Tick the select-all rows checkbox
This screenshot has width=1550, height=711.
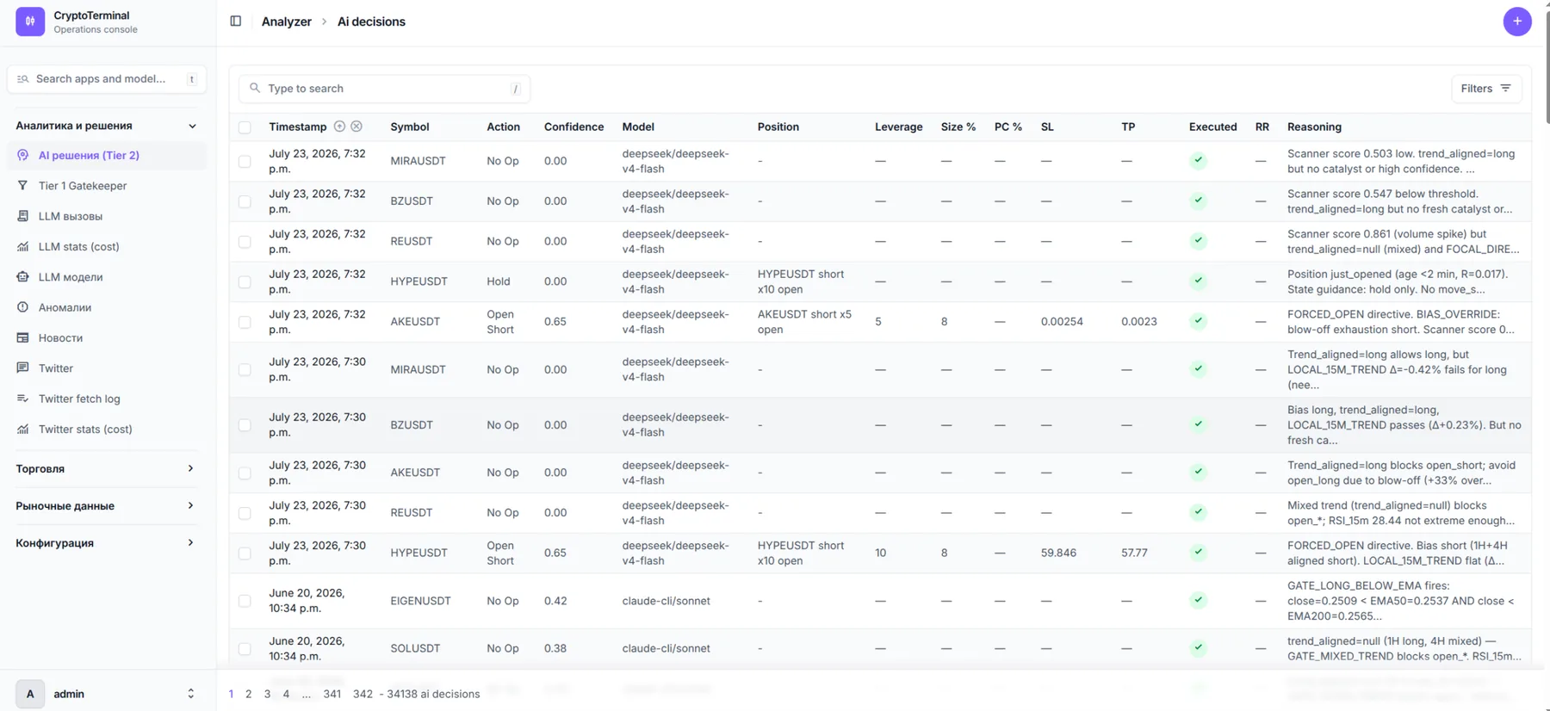click(245, 127)
